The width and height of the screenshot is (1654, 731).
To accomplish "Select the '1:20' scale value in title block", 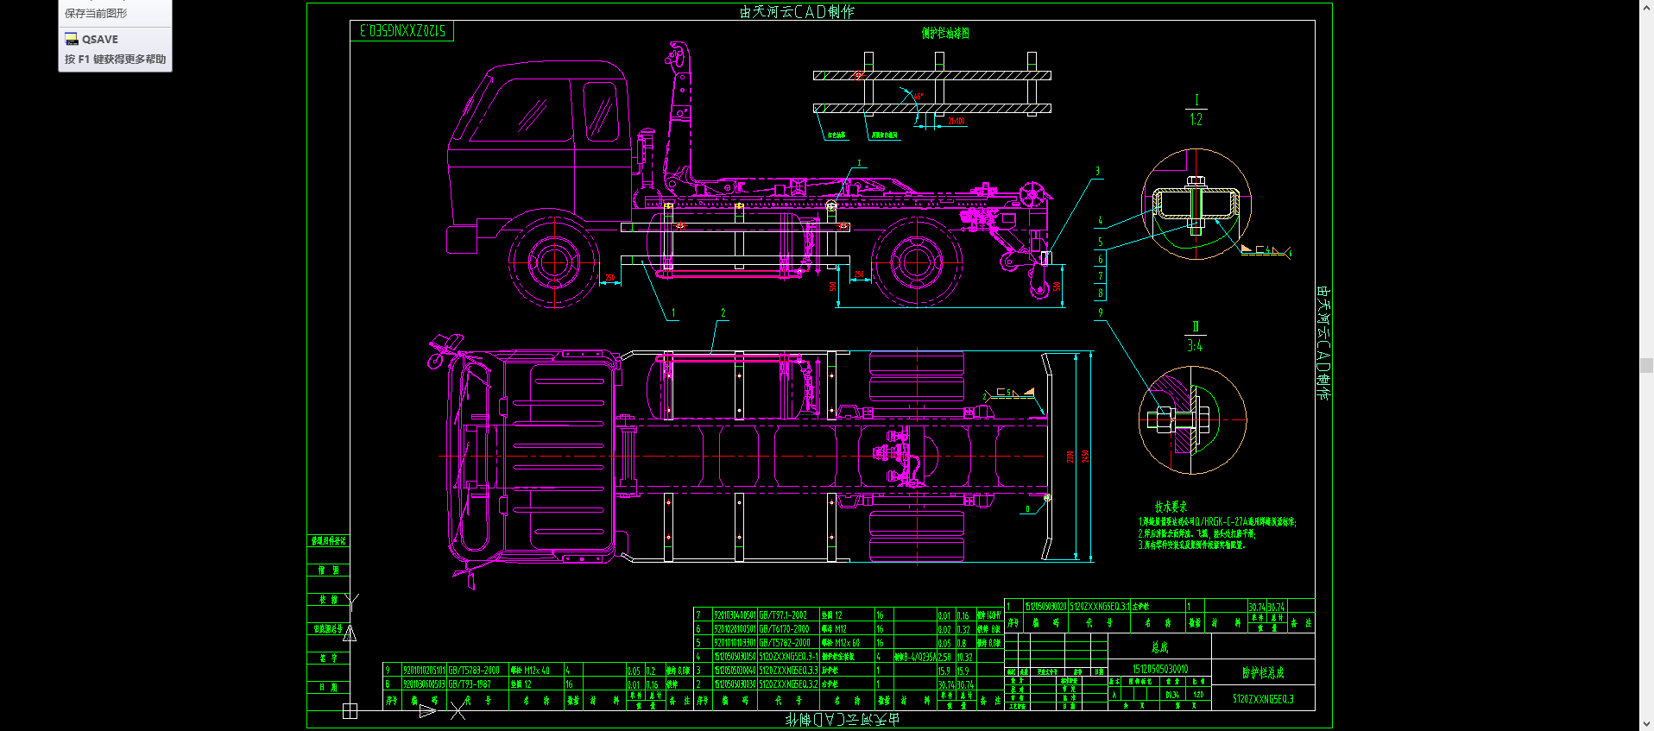I will [x=1198, y=695].
